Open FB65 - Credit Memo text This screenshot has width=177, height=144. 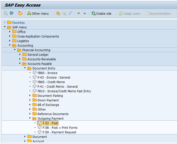pos(51,82)
